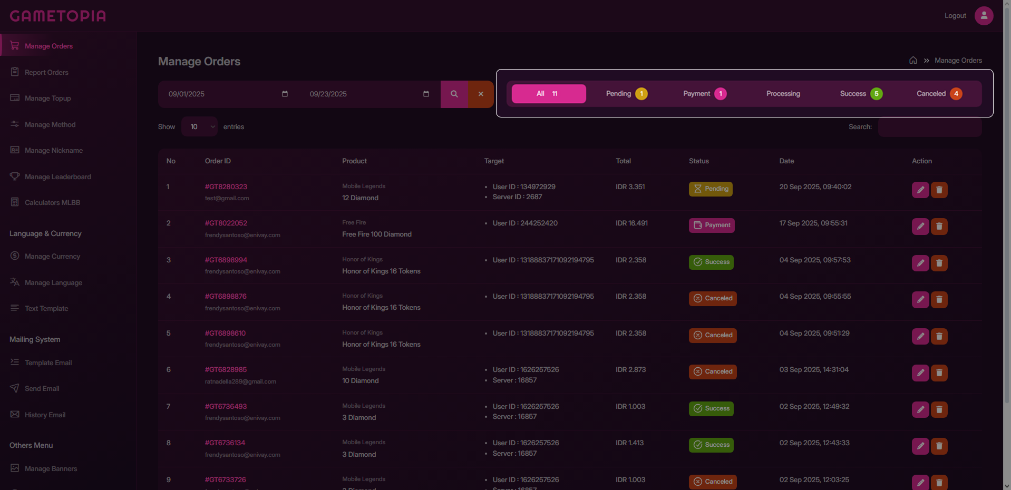Filter by Payment orders tab
This screenshot has width=1011, height=490.
(705, 94)
